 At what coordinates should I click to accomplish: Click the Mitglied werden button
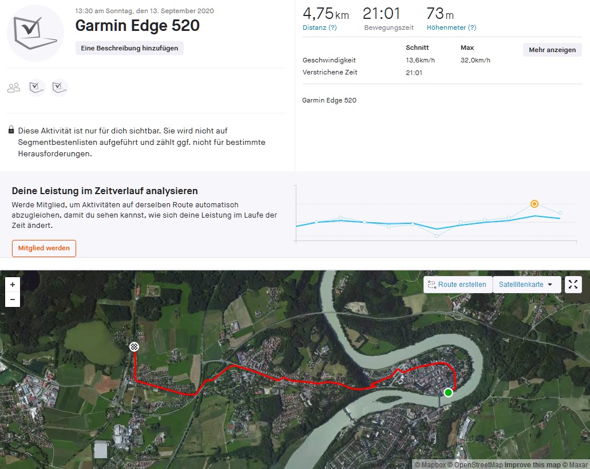44,248
